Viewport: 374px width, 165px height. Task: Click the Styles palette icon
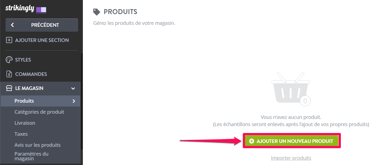point(9,60)
